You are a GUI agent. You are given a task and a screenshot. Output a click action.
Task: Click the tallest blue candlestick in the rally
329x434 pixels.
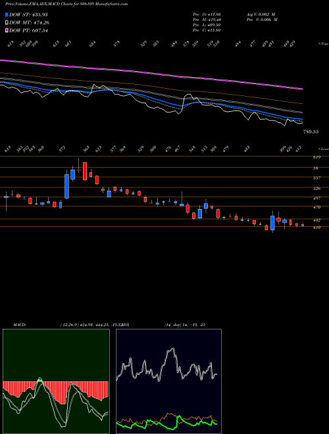click(66, 186)
